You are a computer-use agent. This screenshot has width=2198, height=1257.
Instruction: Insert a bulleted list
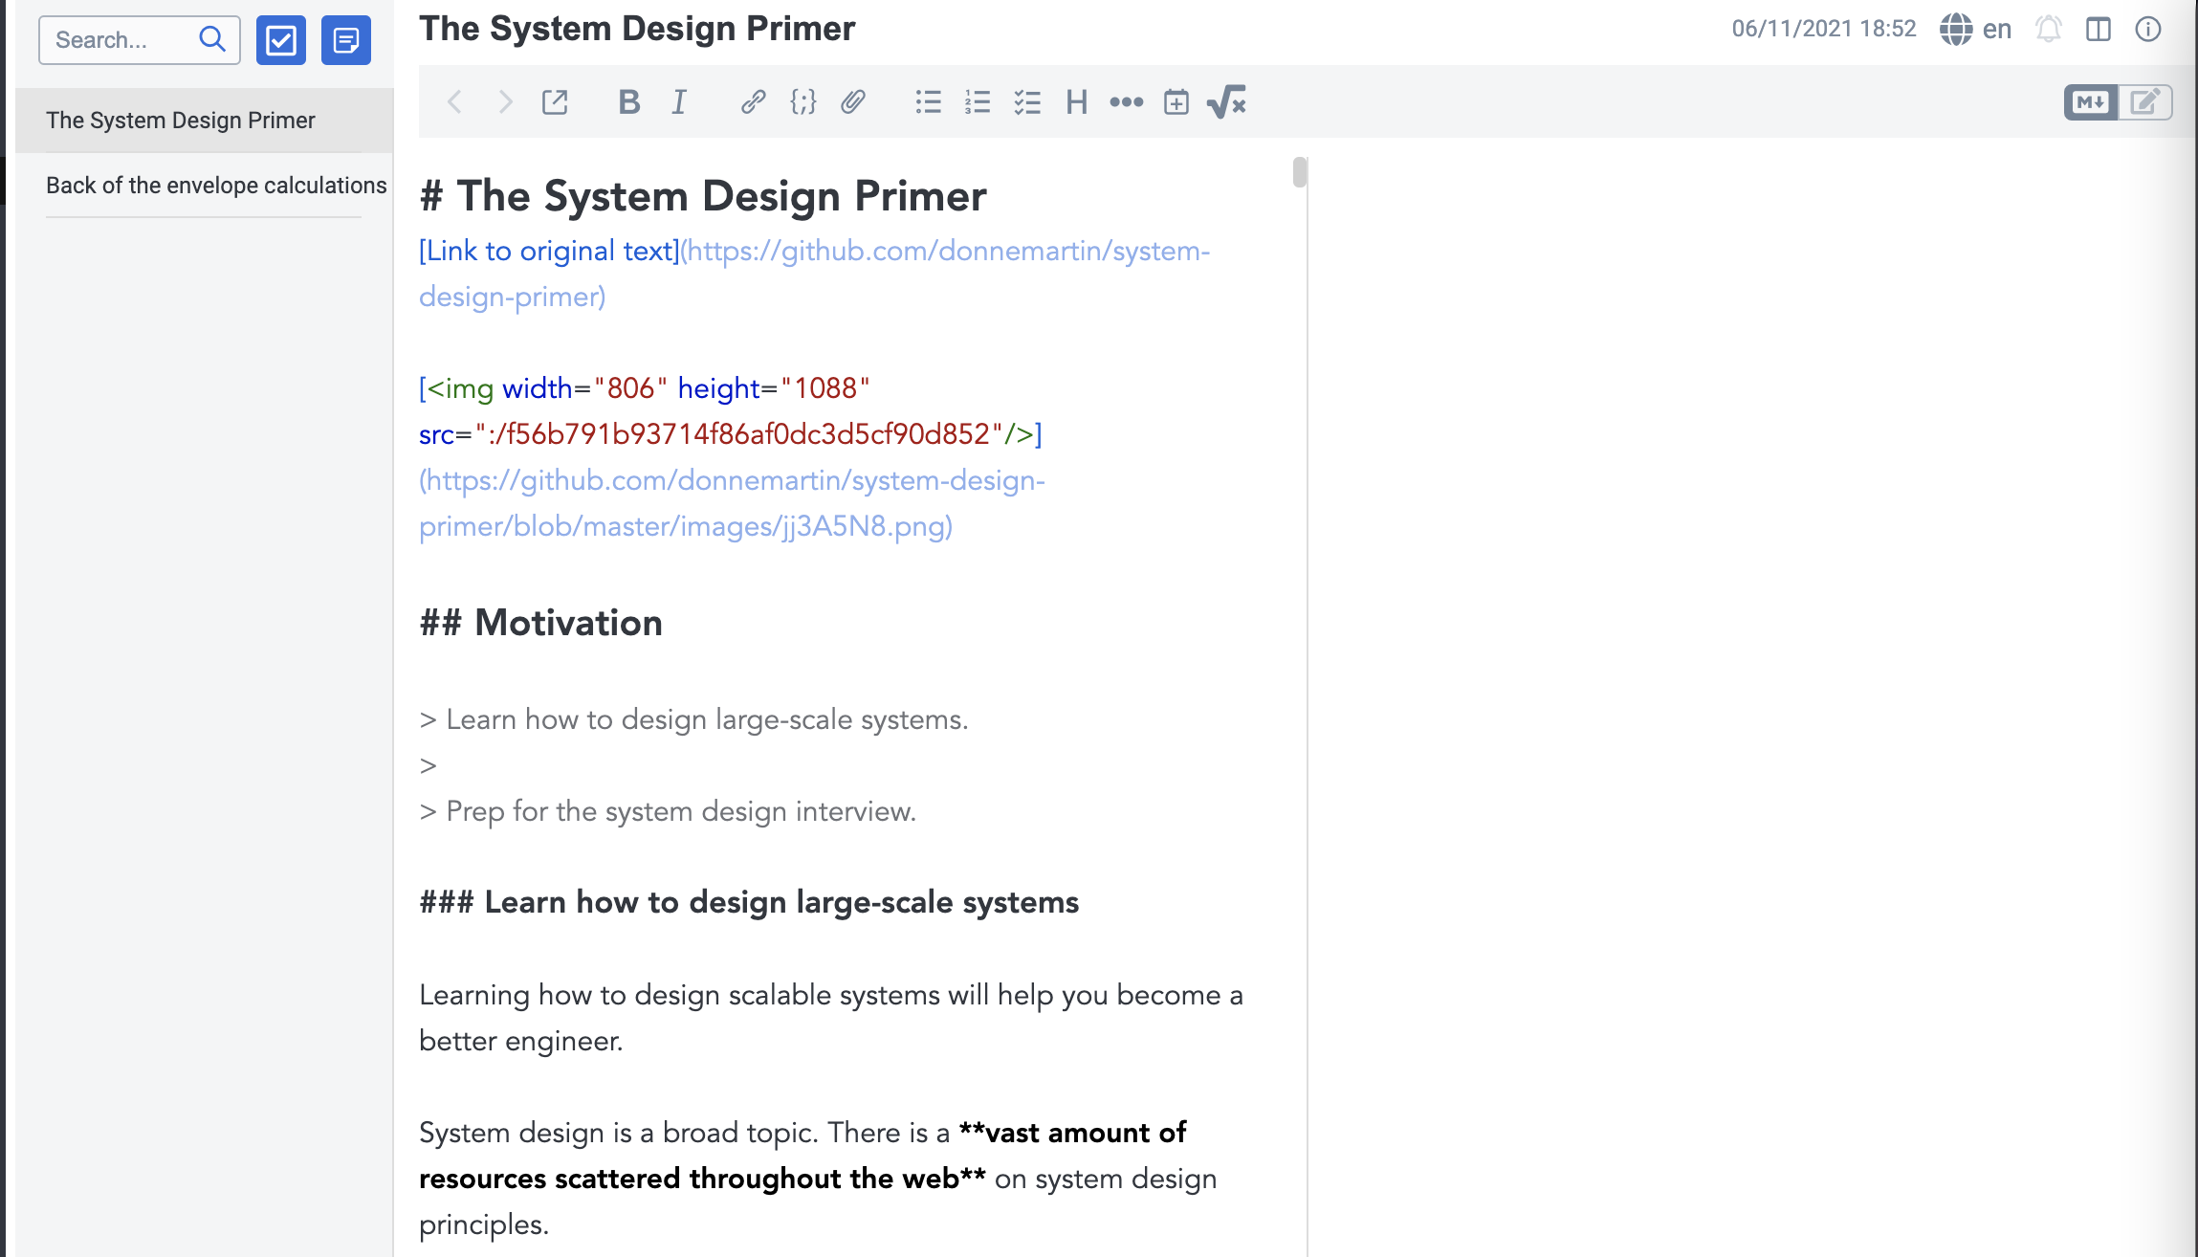(928, 102)
